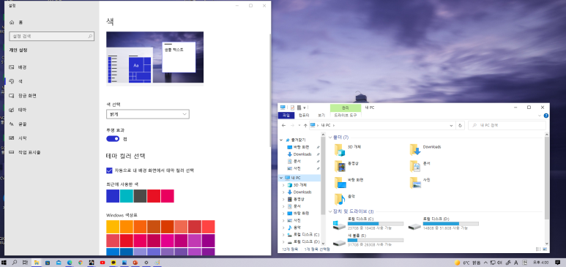
Task: Open the notification center icon
Action: 558,263
